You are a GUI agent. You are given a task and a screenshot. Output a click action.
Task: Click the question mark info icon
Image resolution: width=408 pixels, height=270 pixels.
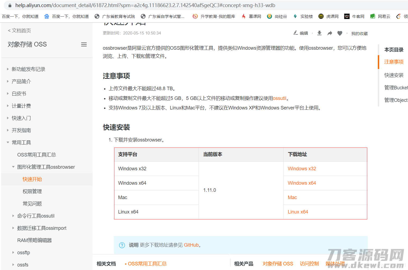pos(122,245)
